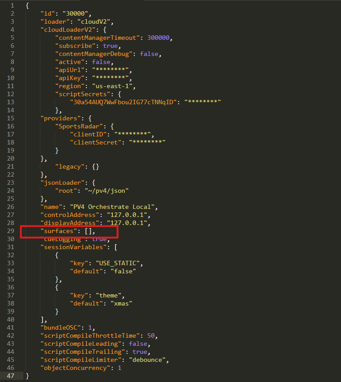Click the "clientSecret" key
The height and width of the screenshot is (382, 341).
click(x=96, y=143)
